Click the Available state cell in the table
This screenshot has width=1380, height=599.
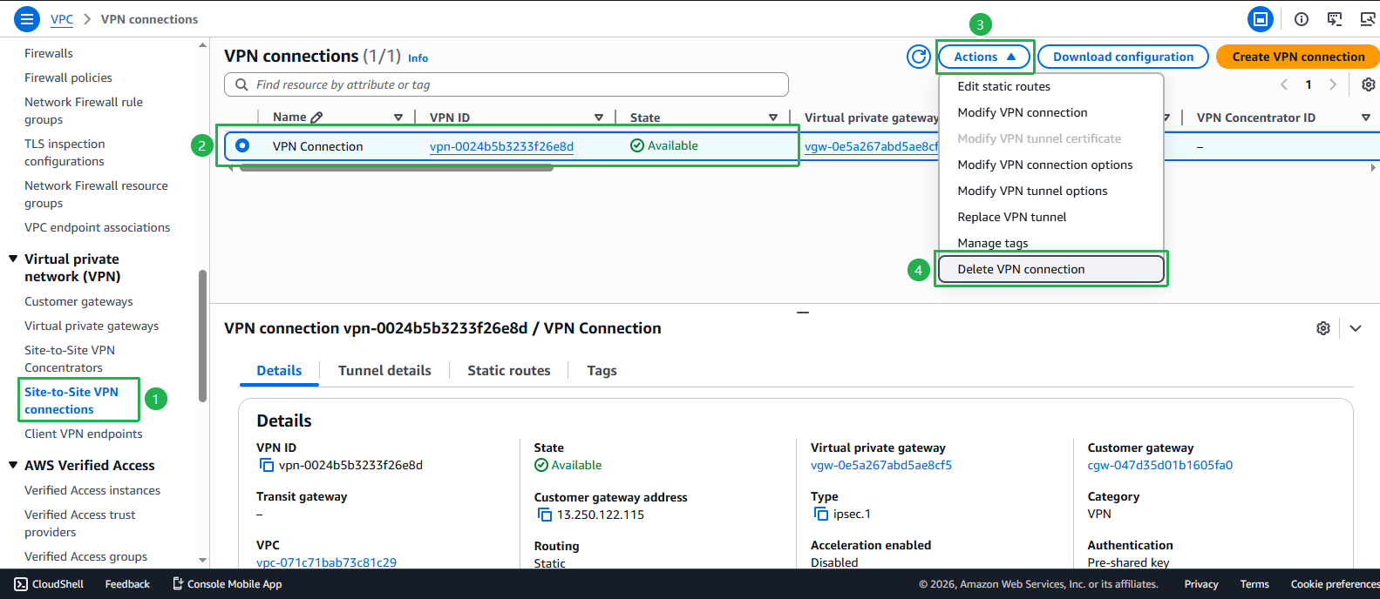[664, 145]
